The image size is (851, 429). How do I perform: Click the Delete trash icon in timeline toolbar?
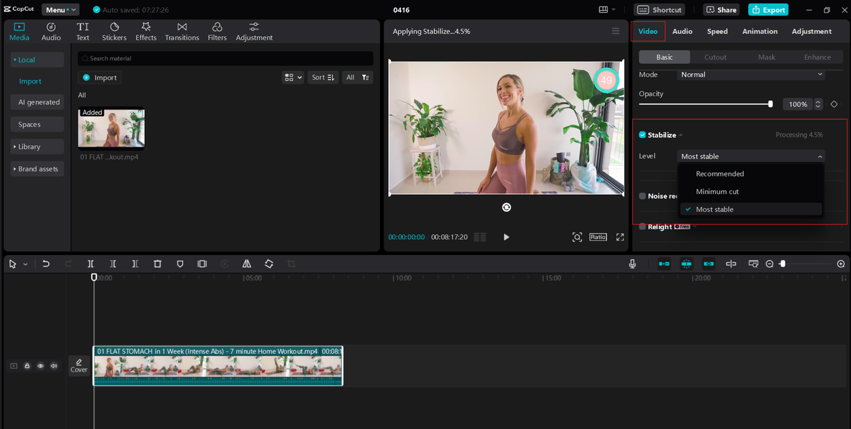(x=158, y=264)
